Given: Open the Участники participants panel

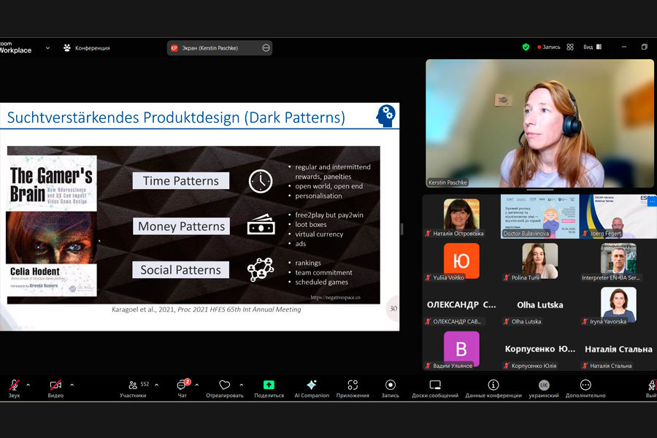Looking at the screenshot, I should (133, 386).
